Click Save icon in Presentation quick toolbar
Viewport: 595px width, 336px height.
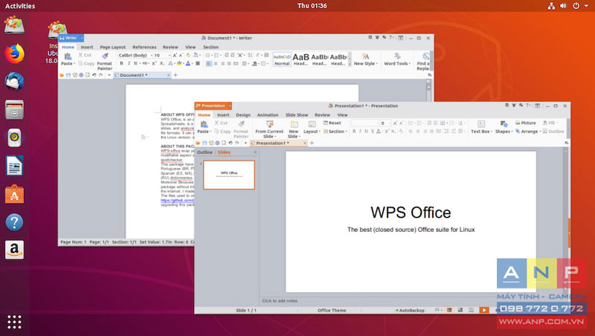[205, 143]
